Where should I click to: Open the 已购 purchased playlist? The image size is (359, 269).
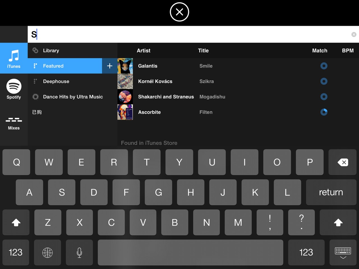(72, 112)
